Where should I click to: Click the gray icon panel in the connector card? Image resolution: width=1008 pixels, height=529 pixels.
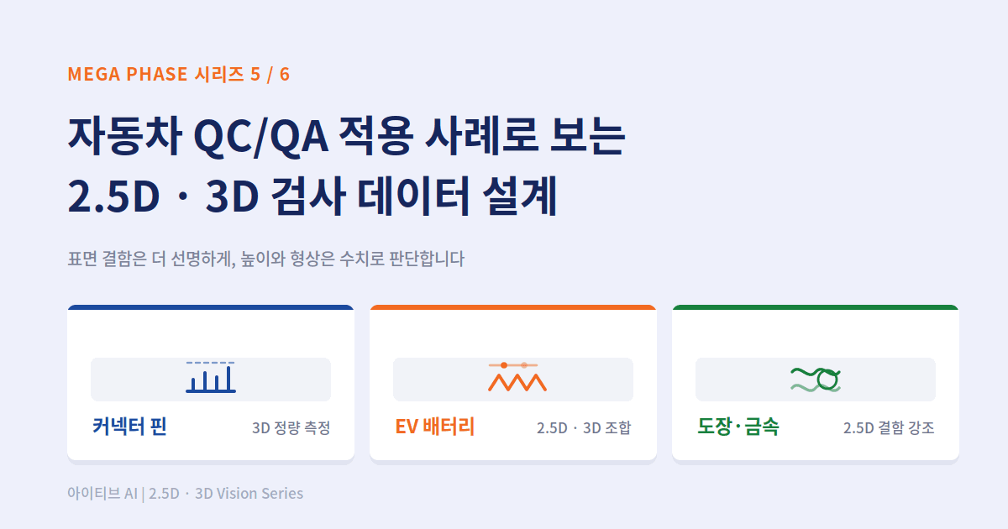211,380
